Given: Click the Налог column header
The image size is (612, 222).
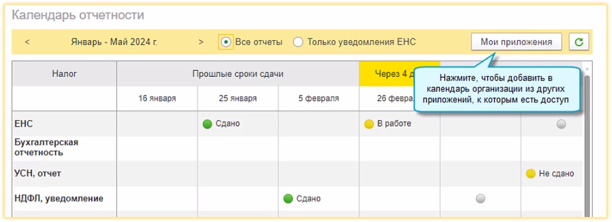Looking at the screenshot, I should pyautogui.click(x=65, y=74).
